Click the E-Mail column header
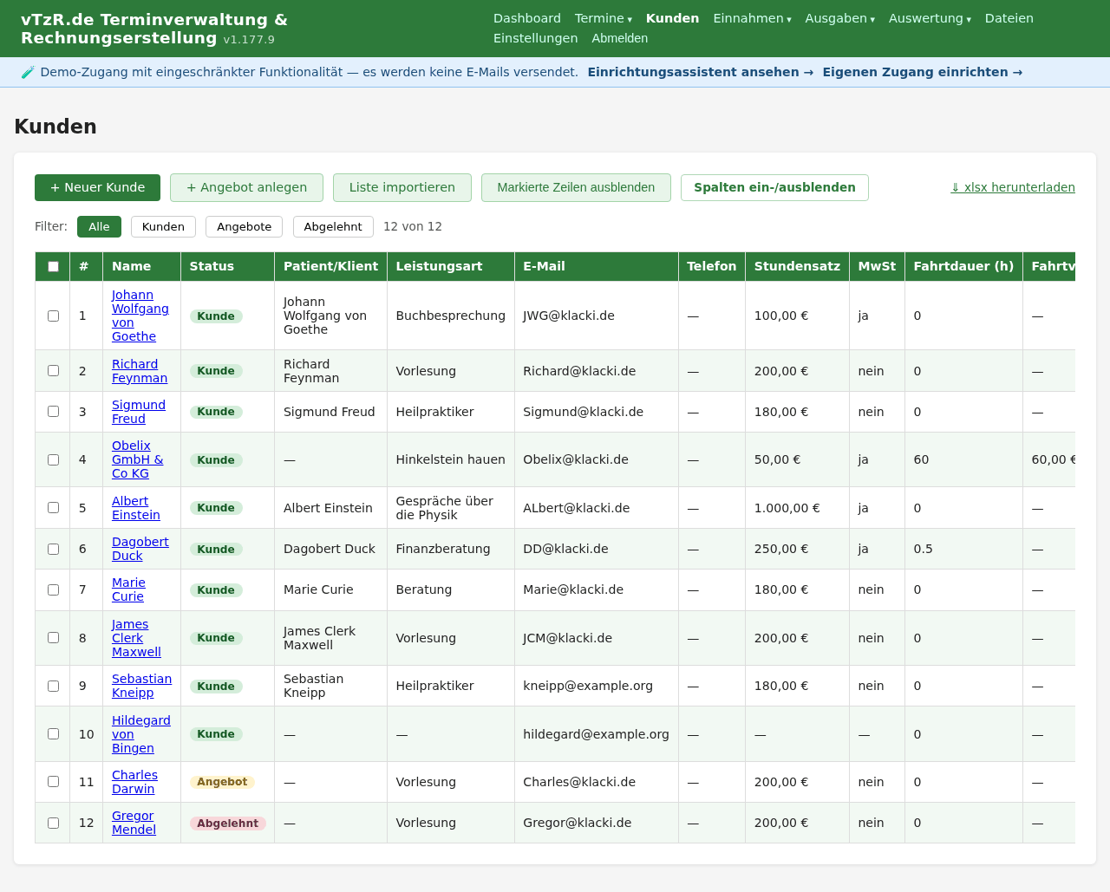This screenshot has height=892, width=1110. tap(596, 266)
